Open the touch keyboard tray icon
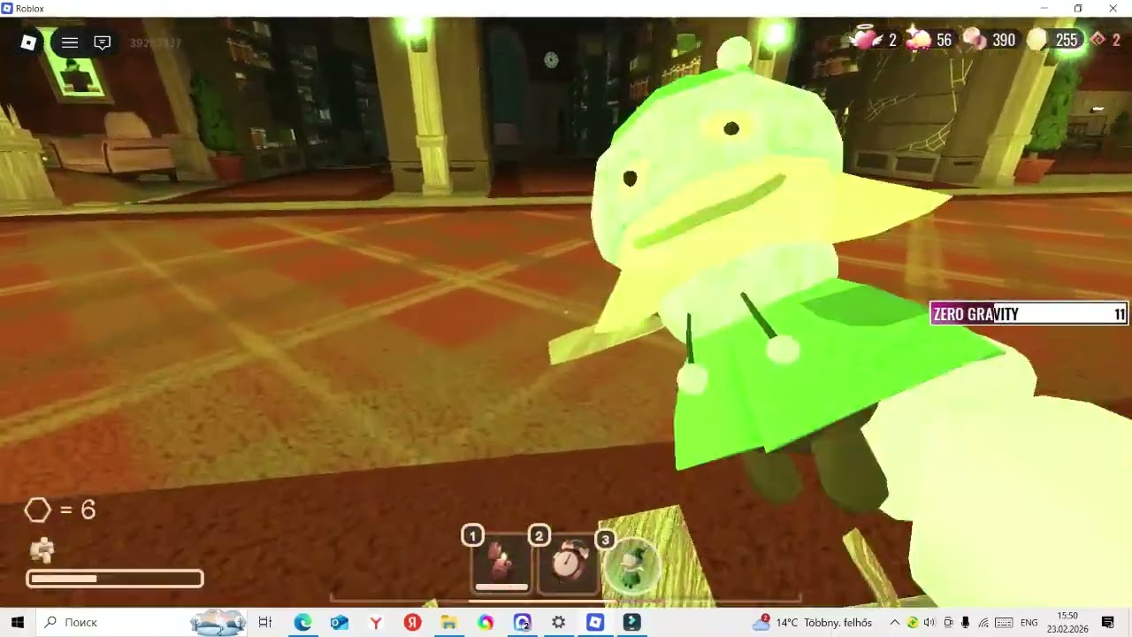The height and width of the screenshot is (637, 1132). point(1003,622)
